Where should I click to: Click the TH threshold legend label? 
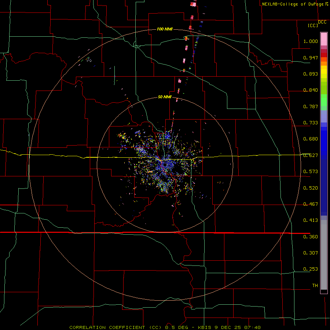coord(315,285)
